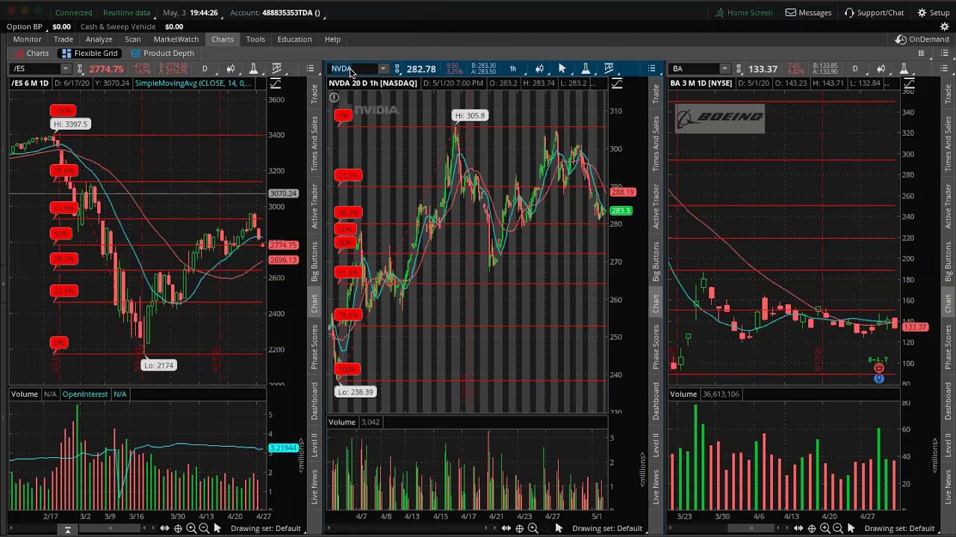This screenshot has height=537, width=956.
Task: Open chart style candlestick icon in NVDA chart
Action: (539, 69)
